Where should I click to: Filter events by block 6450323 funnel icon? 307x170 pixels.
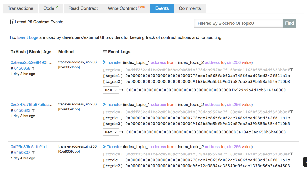point(33,110)
